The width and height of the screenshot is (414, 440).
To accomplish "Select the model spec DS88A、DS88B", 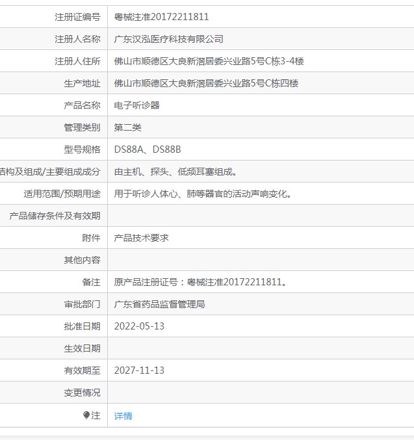I will (x=148, y=149).
